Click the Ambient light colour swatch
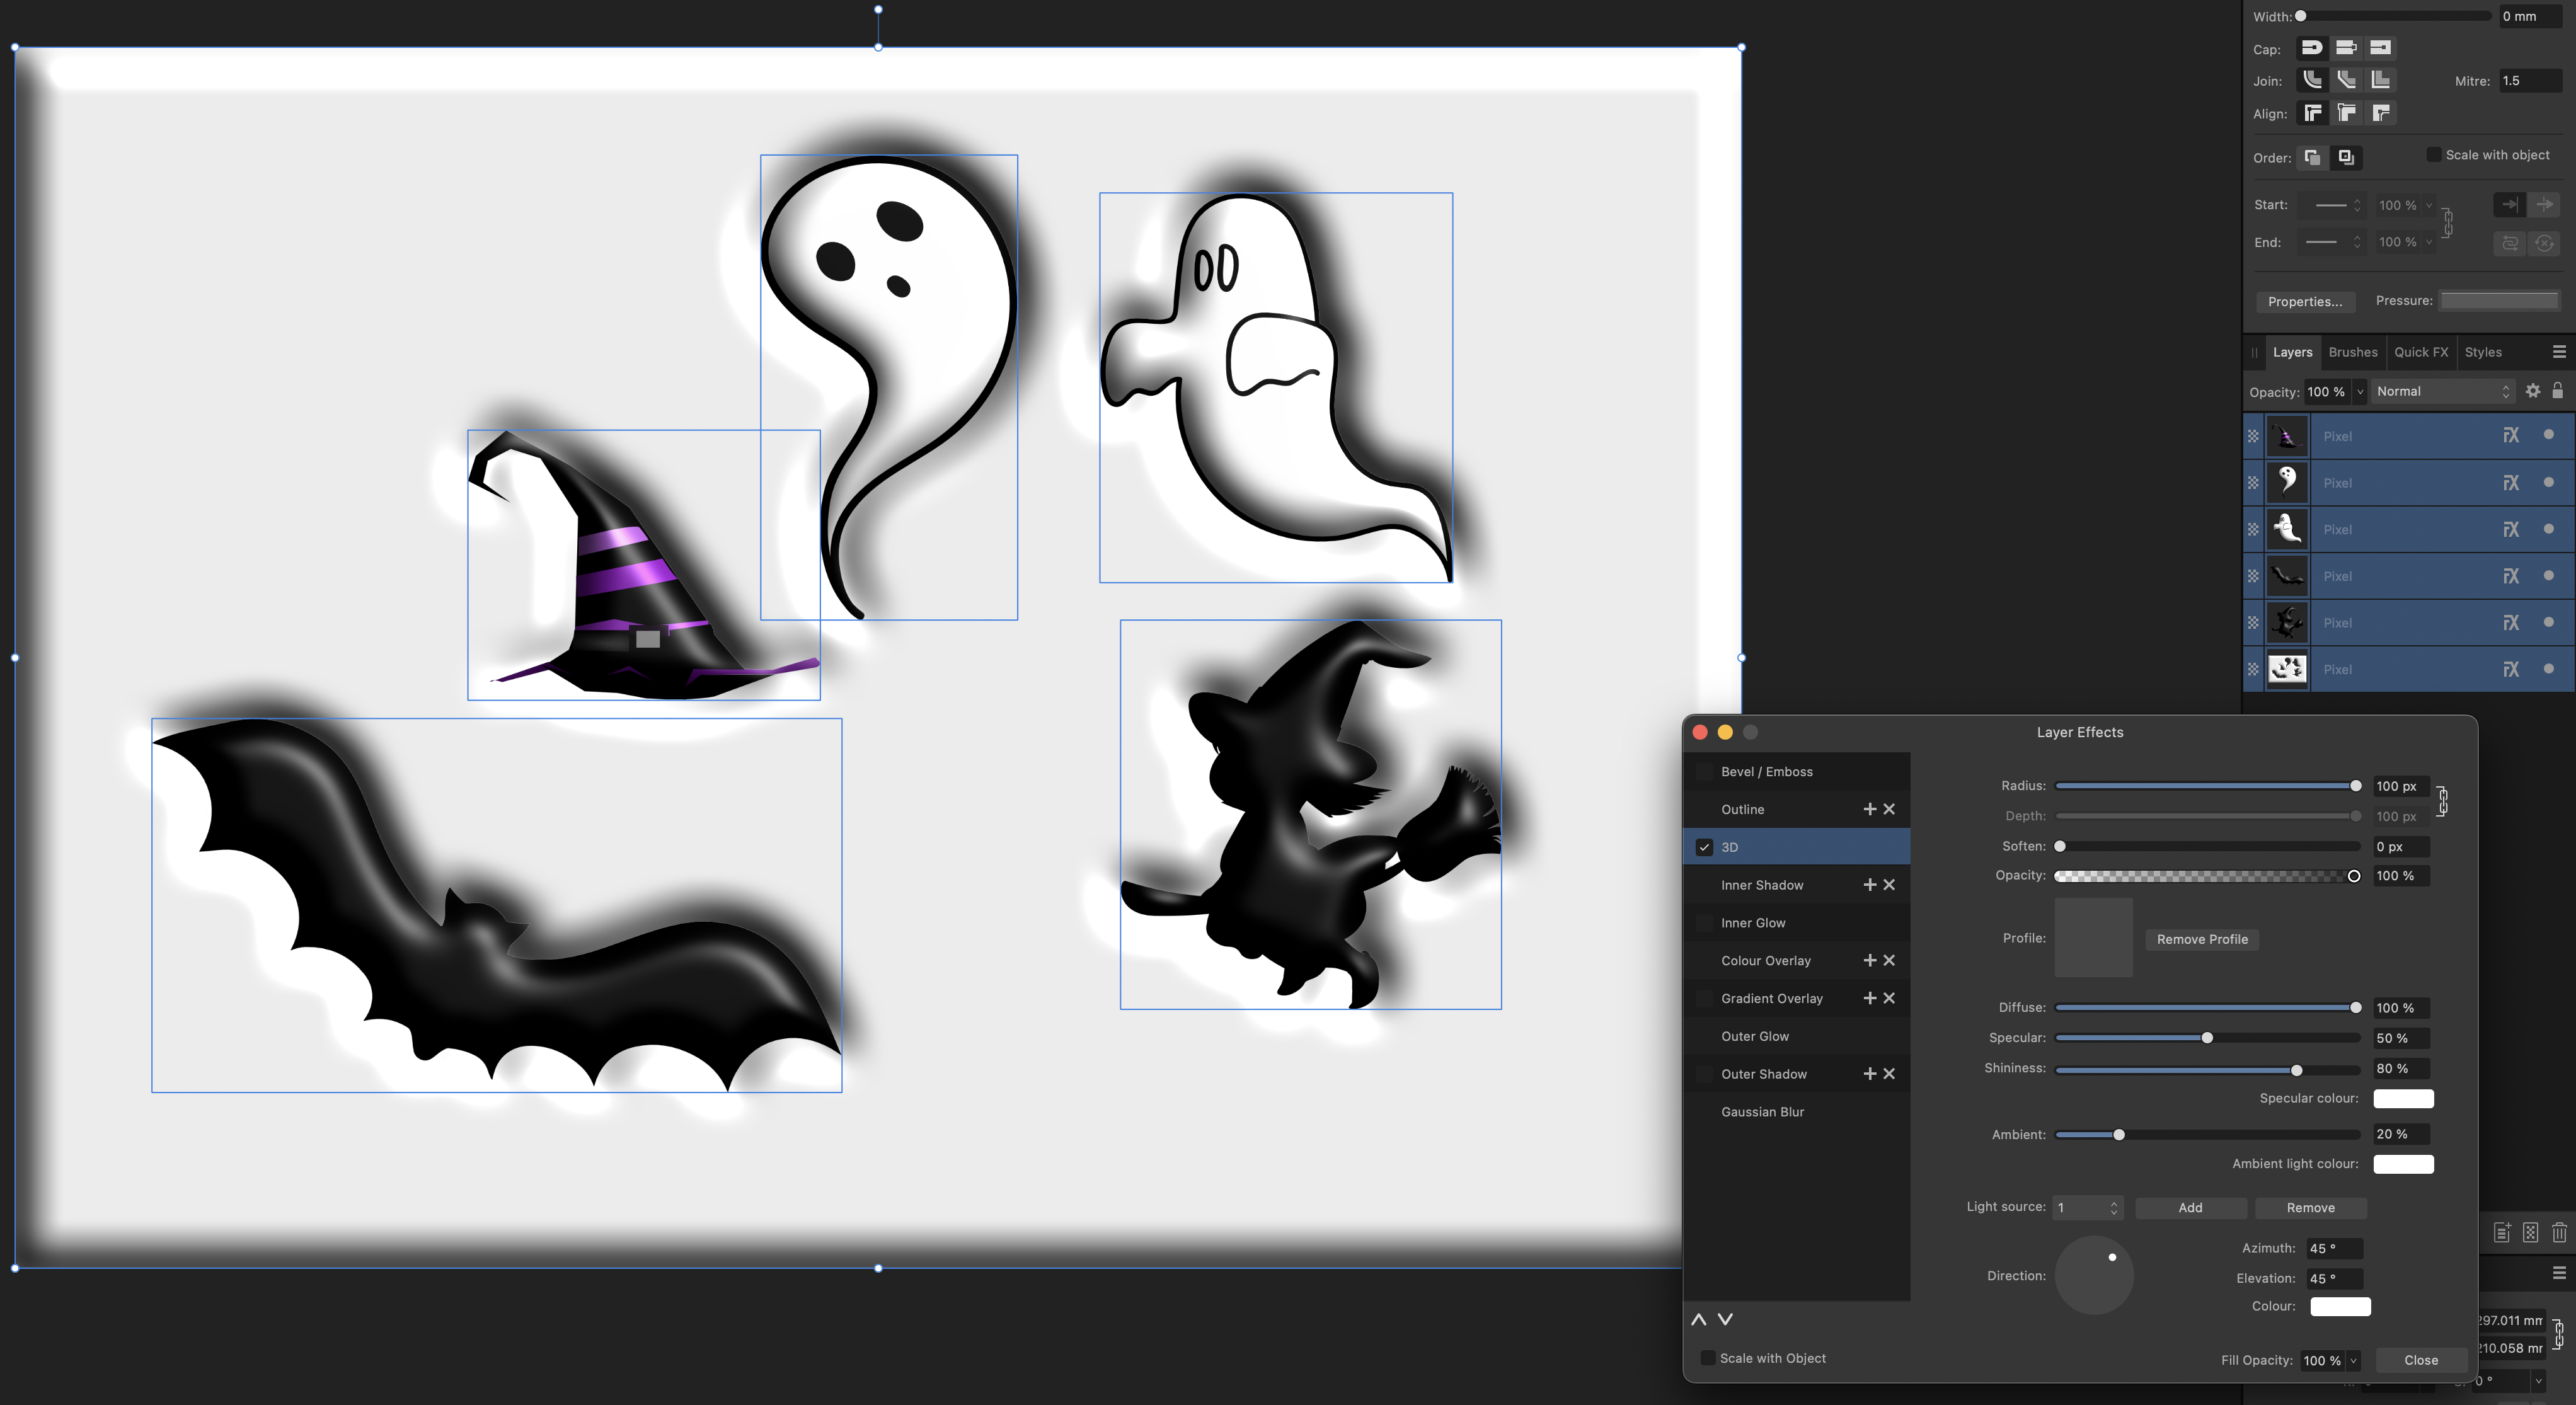The height and width of the screenshot is (1405, 2576). tap(2403, 1163)
